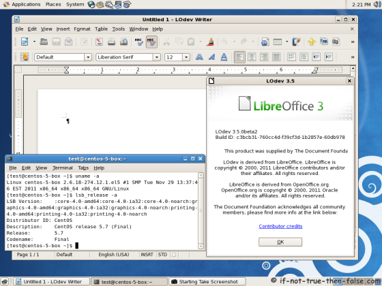Click the terminal window vertical scrollbar
The height and width of the screenshot is (286, 382).
point(201,210)
